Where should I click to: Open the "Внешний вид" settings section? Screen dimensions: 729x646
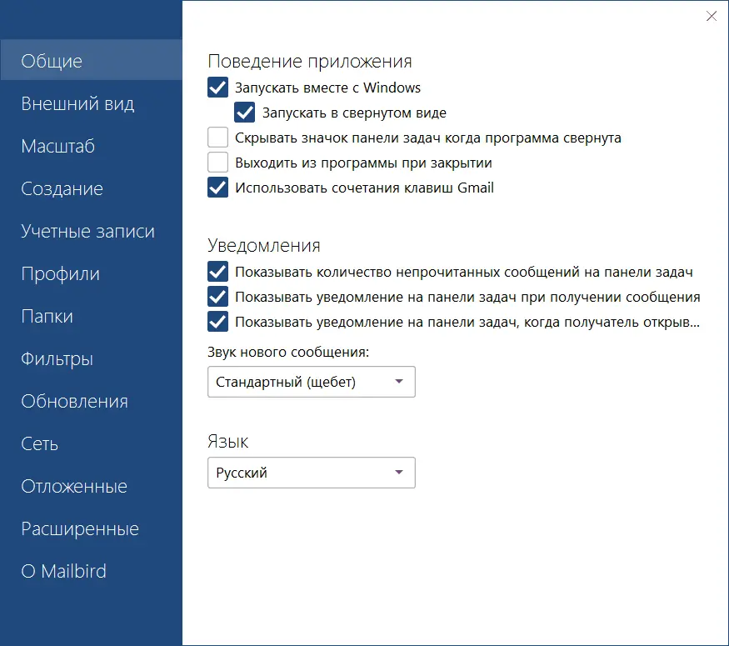tap(77, 104)
